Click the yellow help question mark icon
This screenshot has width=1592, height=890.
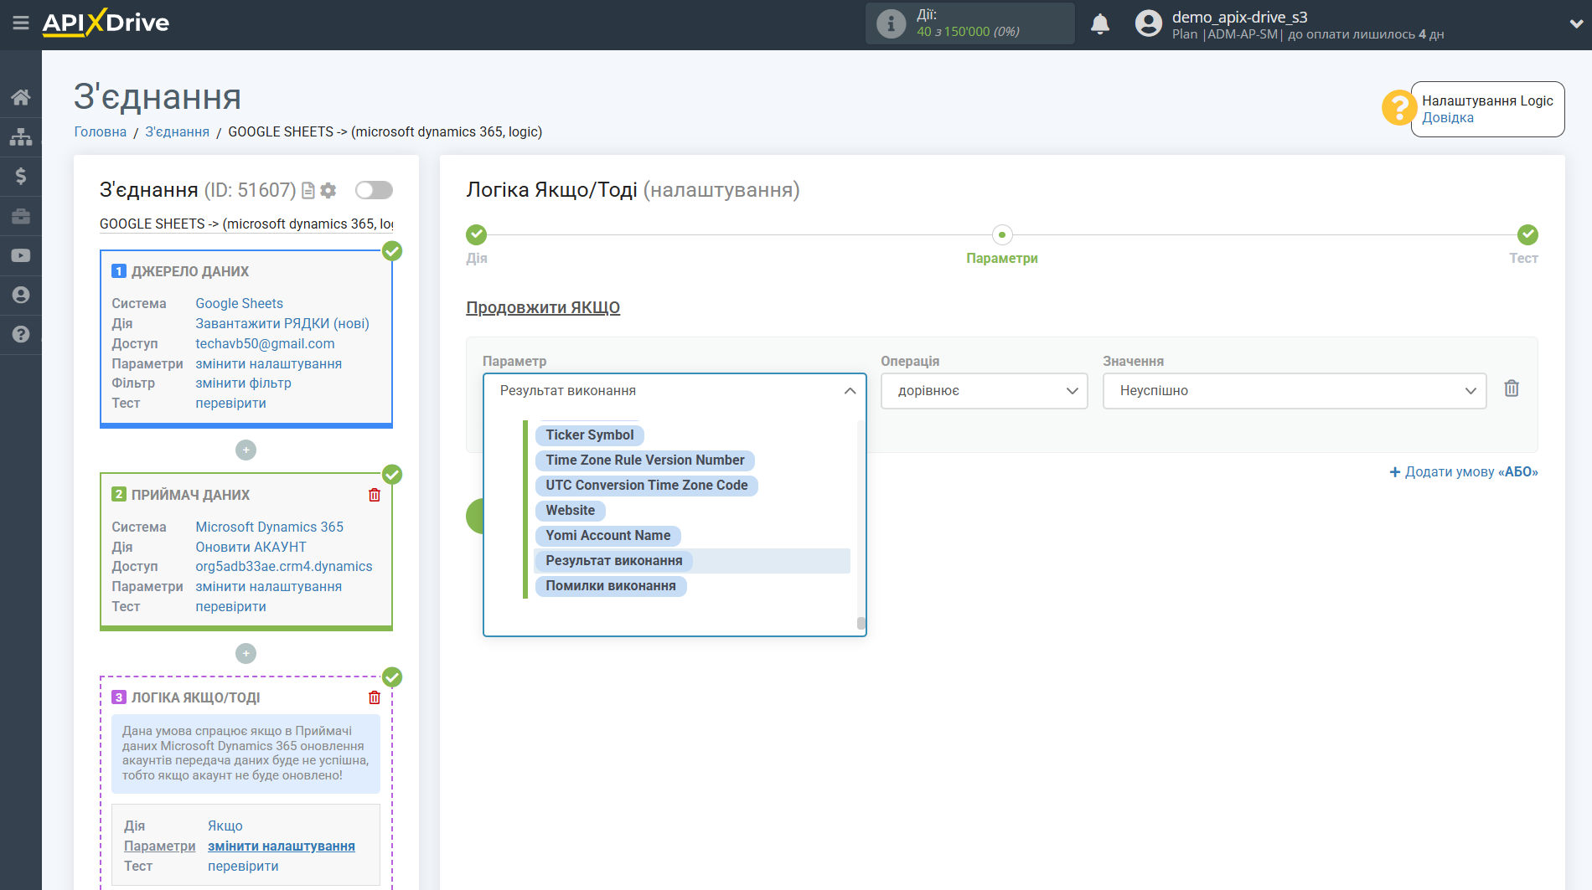click(1398, 108)
